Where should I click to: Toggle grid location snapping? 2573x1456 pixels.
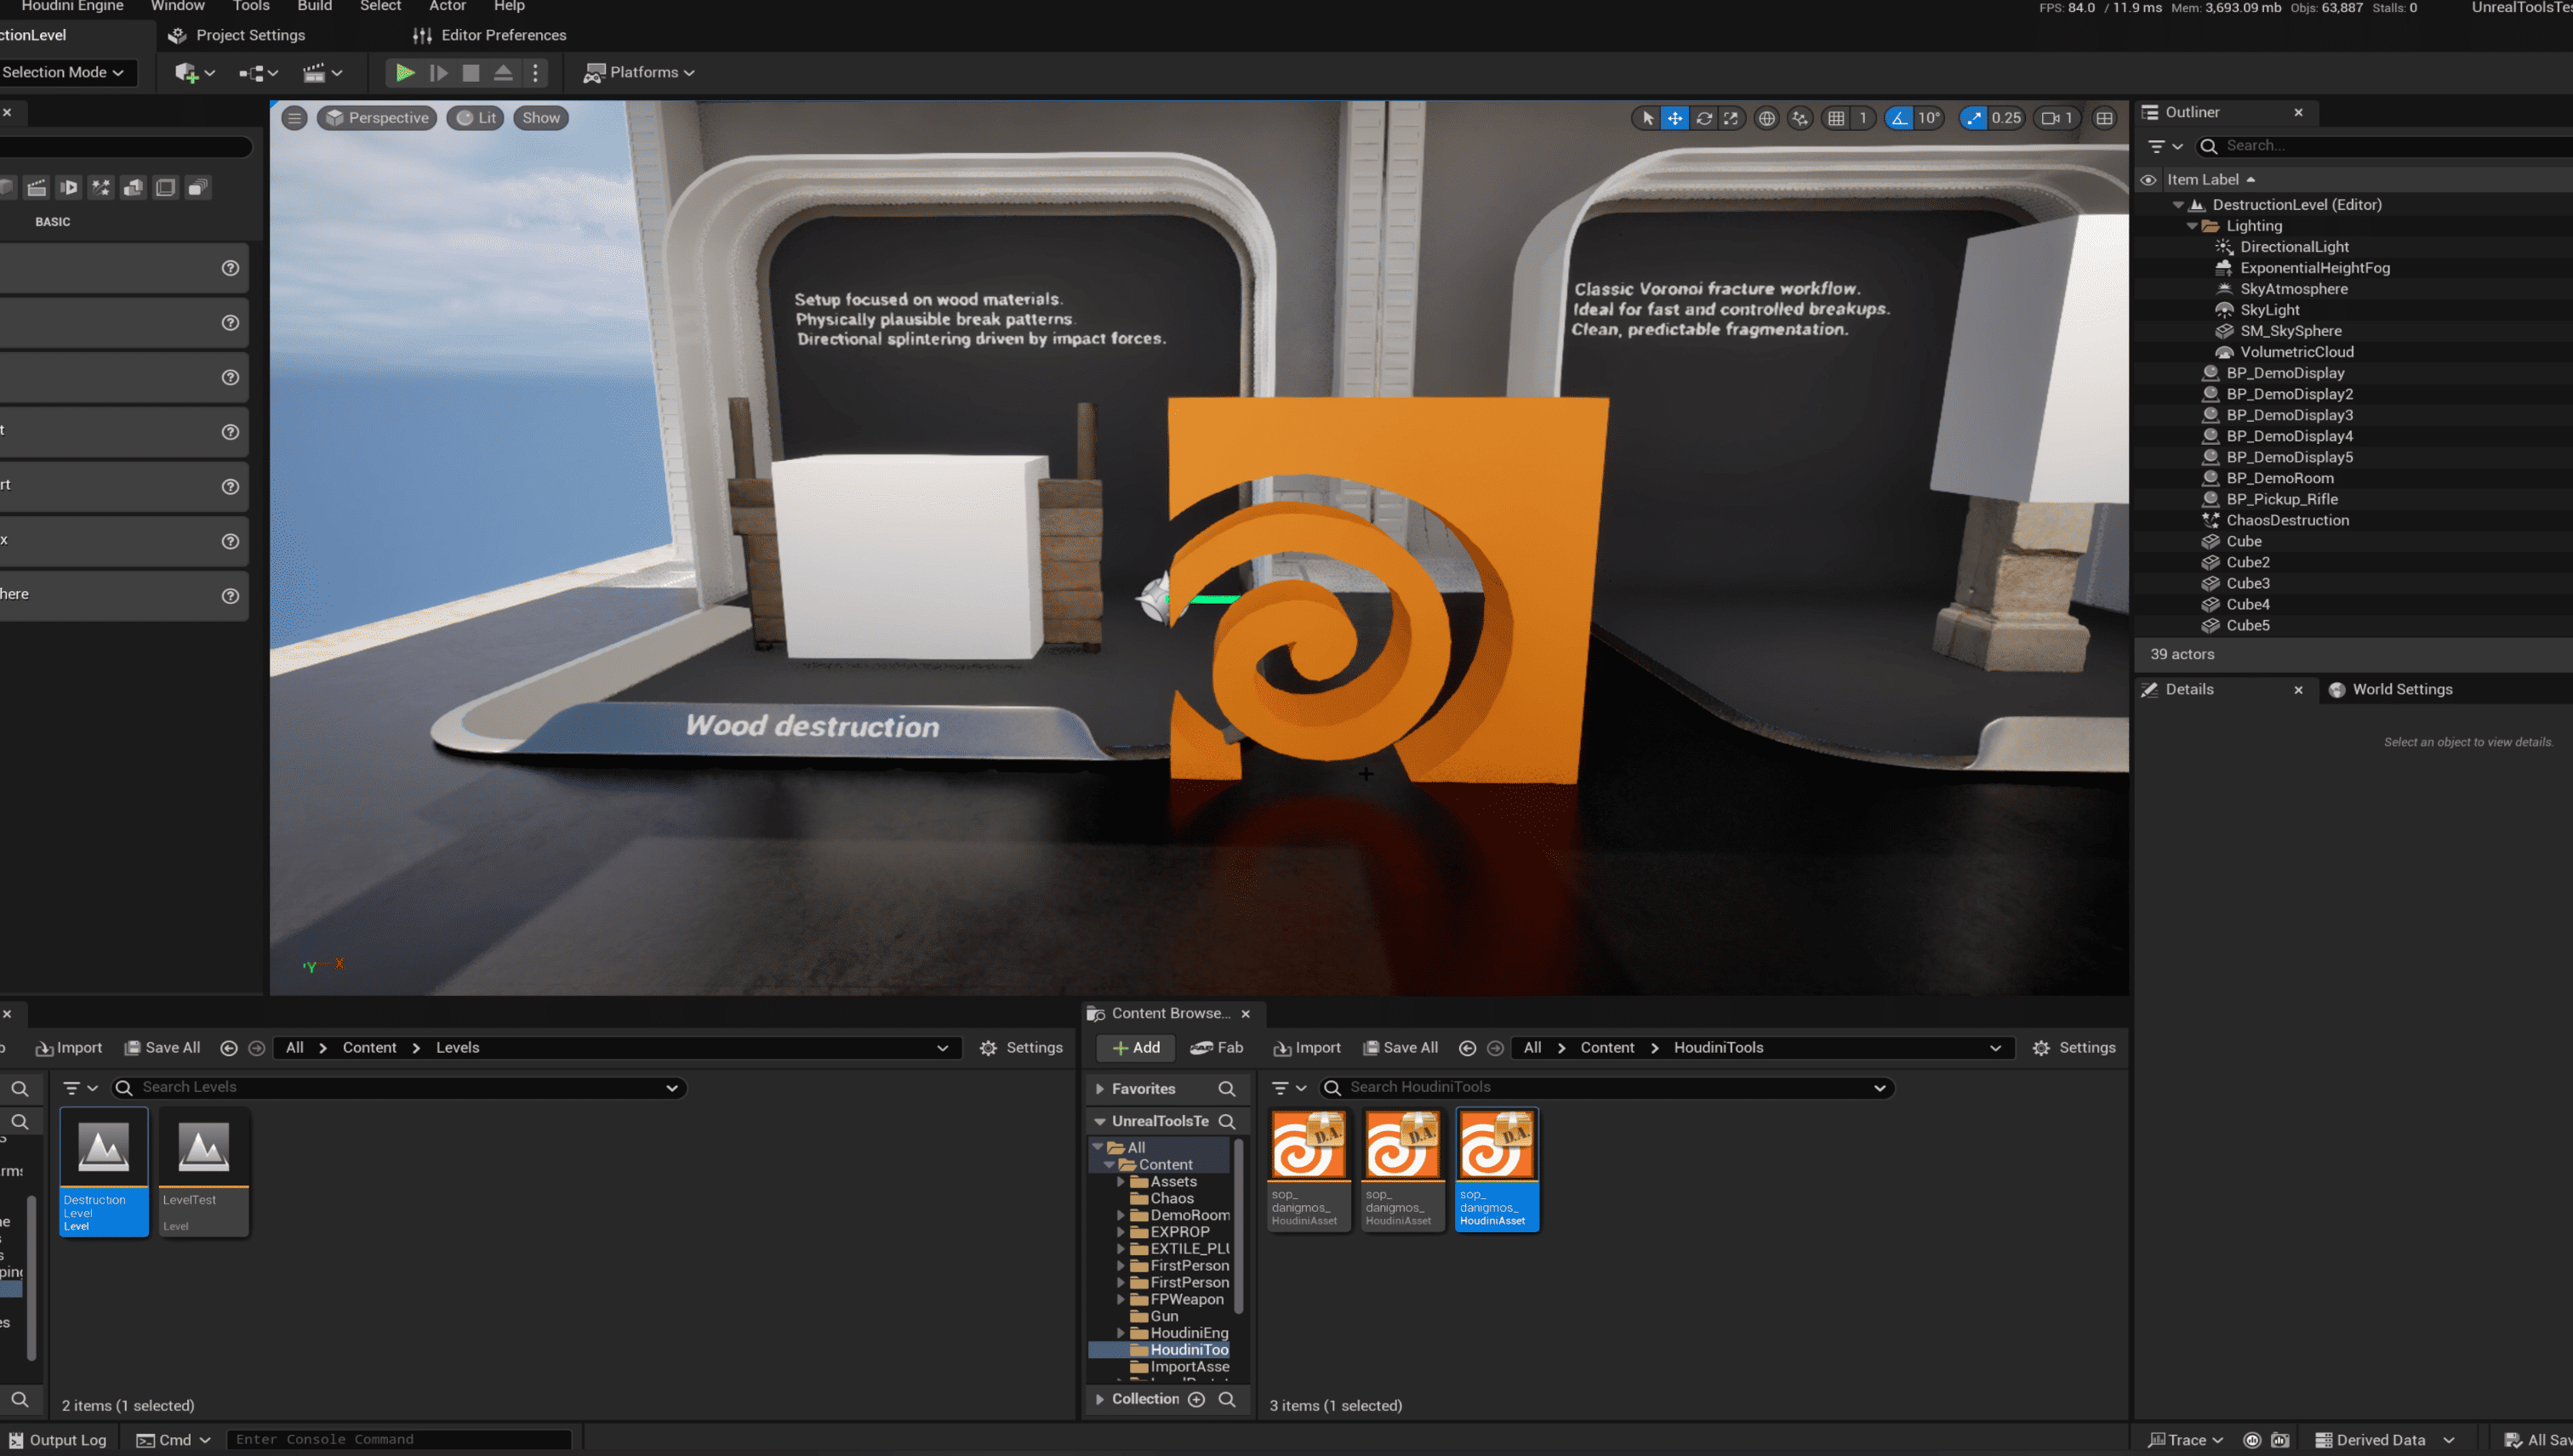click(1835, 118)
